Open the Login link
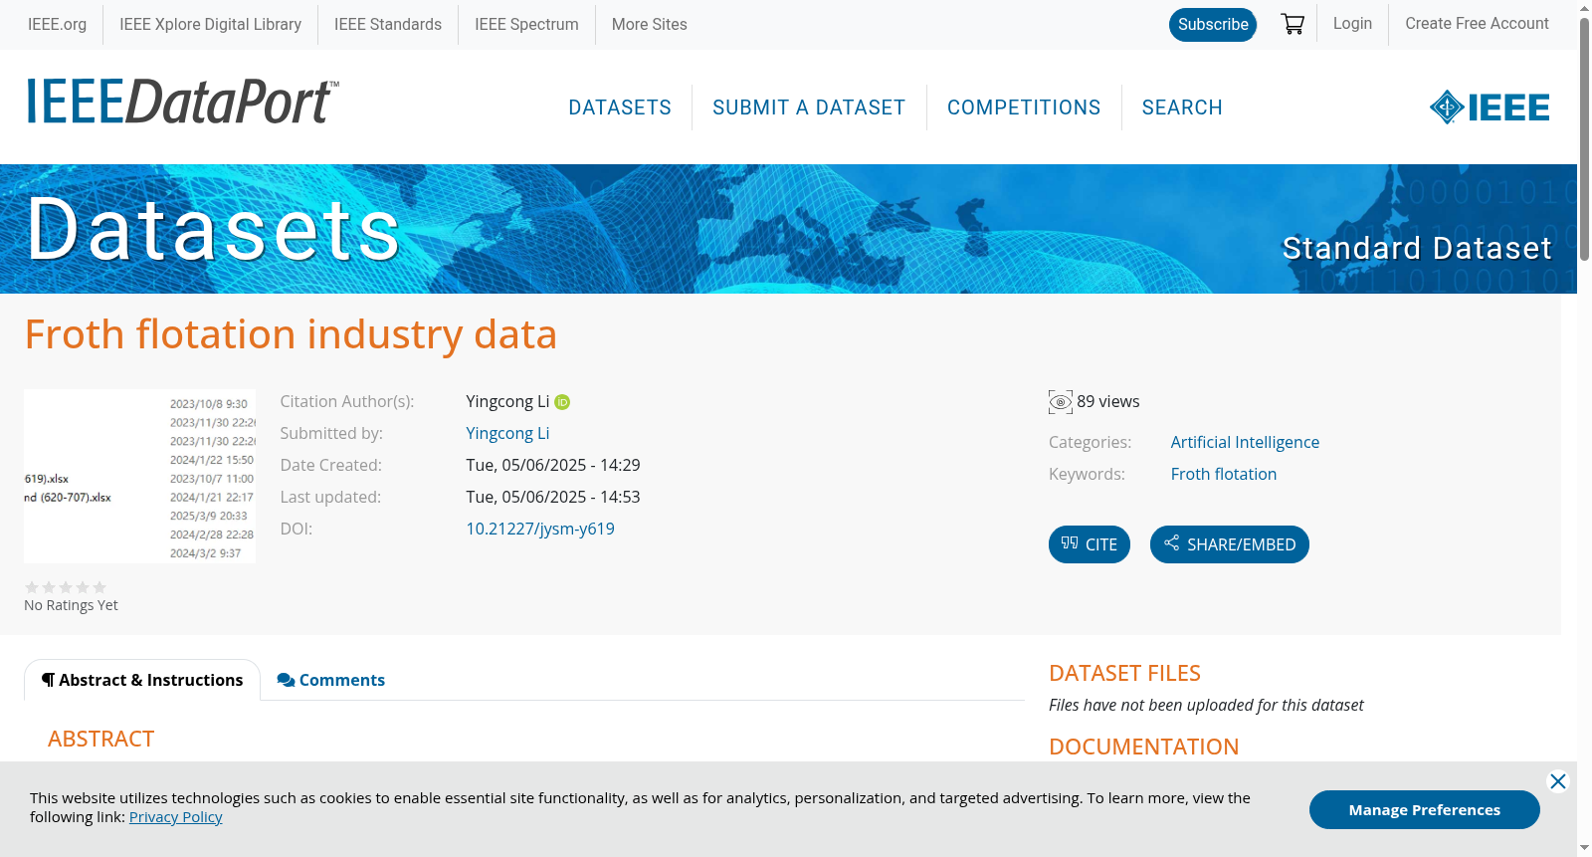The width and height of the screenshot is (1592, 857). 1352,24
